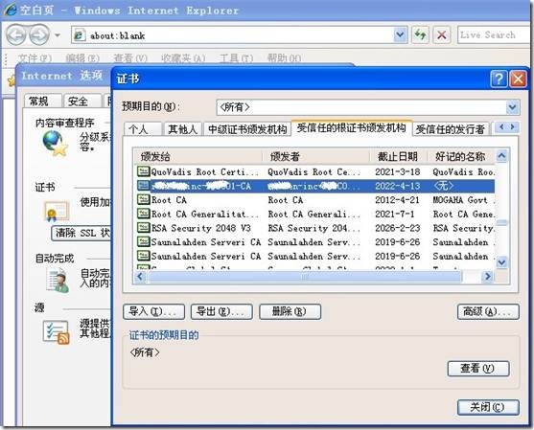Open the recent pages dropdown arrow
534x430 pixels.
(x=58, y=35)
